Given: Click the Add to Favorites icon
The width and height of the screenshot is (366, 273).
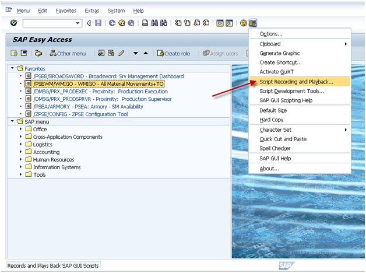Looking at the screenshot, I should 101,53.
